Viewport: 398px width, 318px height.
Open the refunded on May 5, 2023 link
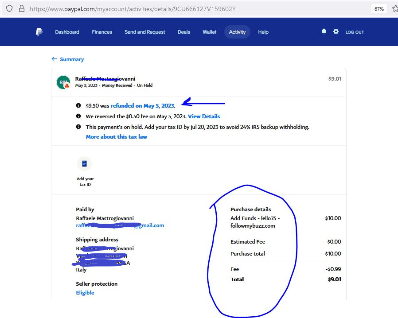(x=142, y=106)
